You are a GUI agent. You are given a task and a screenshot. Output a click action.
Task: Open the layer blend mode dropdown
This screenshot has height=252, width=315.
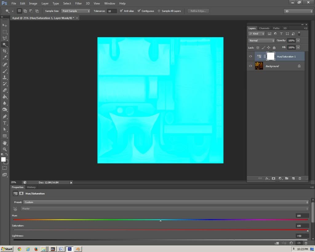click(261, 41)
